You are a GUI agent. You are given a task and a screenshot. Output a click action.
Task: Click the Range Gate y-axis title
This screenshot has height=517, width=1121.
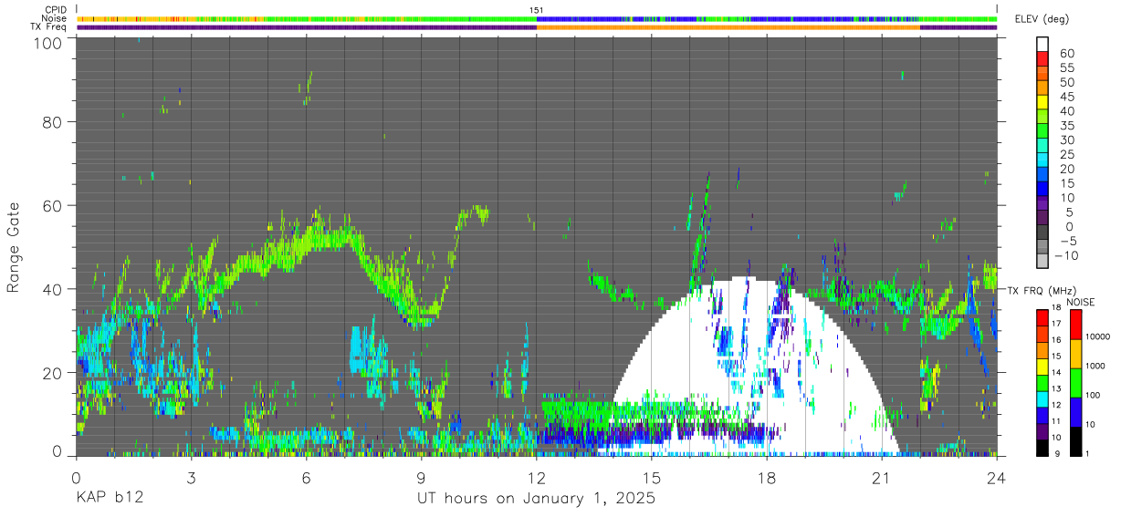tap(14, 248)
